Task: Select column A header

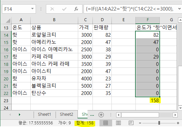Action: pos(21,20)
